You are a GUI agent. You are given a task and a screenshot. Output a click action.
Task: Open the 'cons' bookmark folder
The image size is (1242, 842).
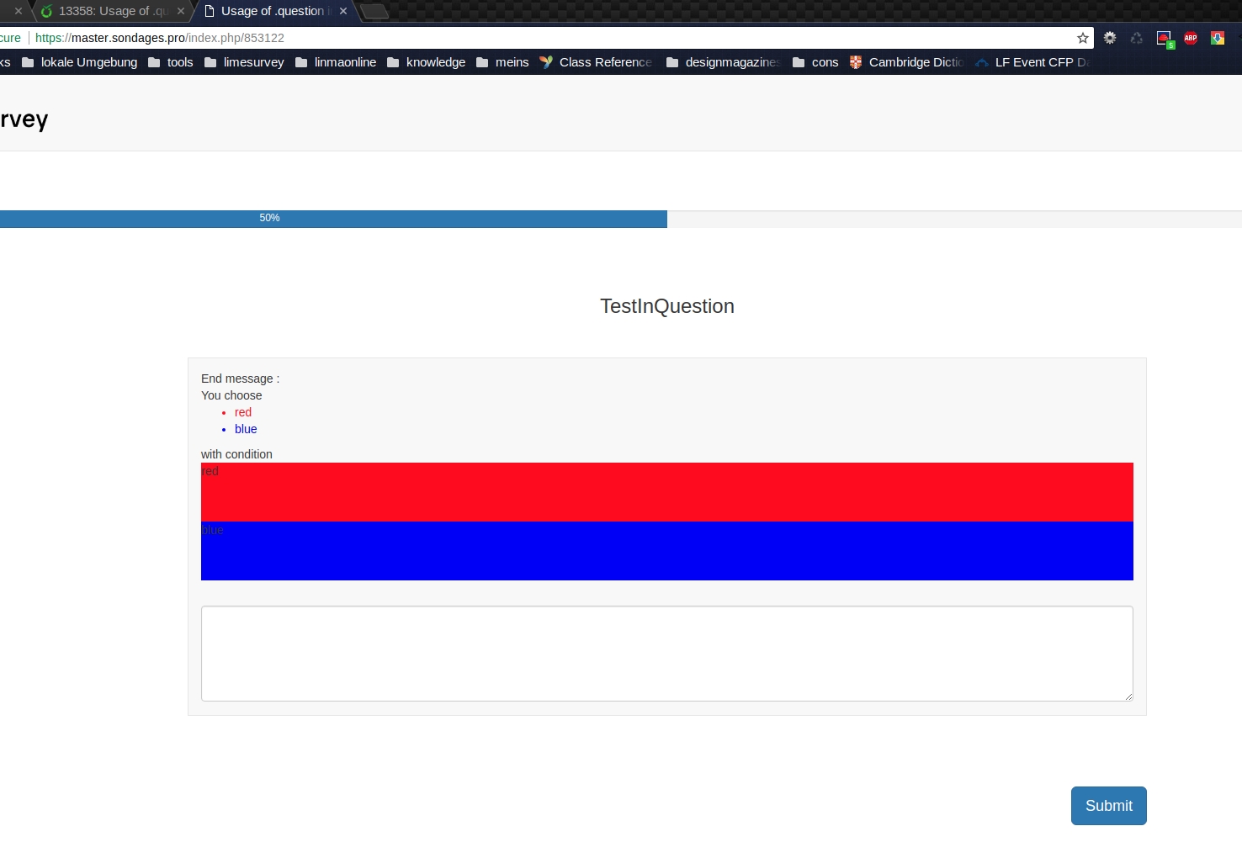[x=815, y=62]
